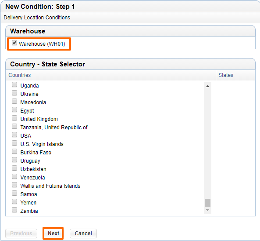Enable the Egypt country checkbox
Viewport: 260px width, 241px height.
(x=14, y=110)
